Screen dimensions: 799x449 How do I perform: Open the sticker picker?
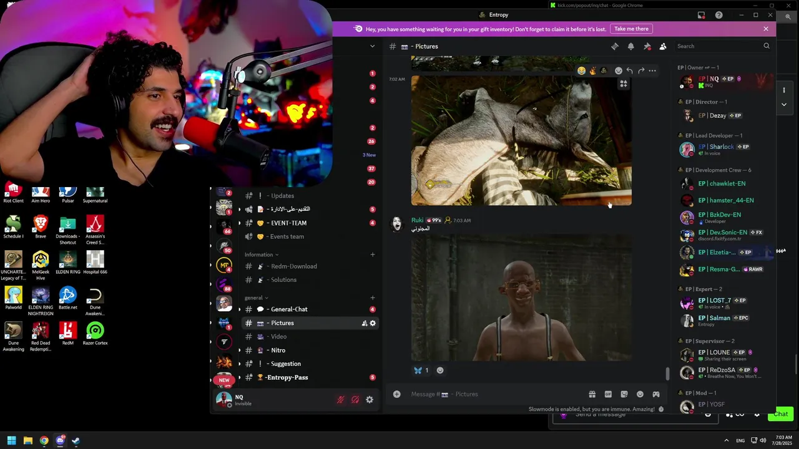(x=624, y=394)
